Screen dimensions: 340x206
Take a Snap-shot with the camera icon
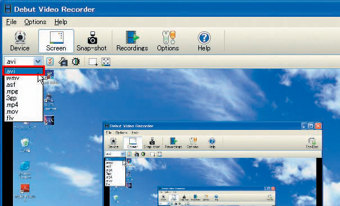pyautogui.click(x=92, y=41)
